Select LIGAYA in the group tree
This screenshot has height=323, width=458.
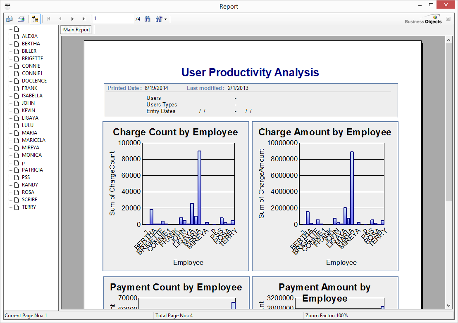click(30, 118)
